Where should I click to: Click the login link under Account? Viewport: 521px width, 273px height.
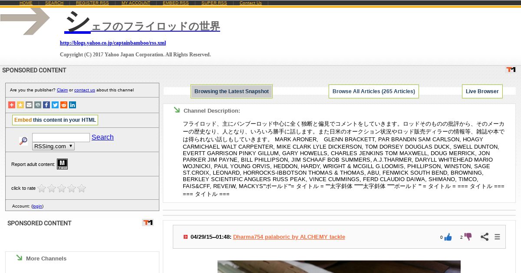click(37, 206)
